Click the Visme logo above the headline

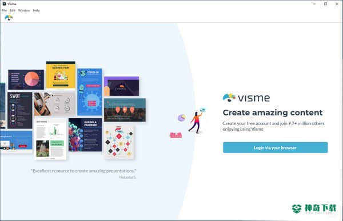[246, 98]
